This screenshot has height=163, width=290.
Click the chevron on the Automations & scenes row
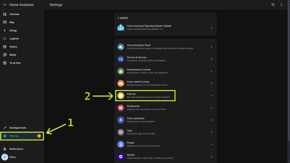(x=211, y=71)
